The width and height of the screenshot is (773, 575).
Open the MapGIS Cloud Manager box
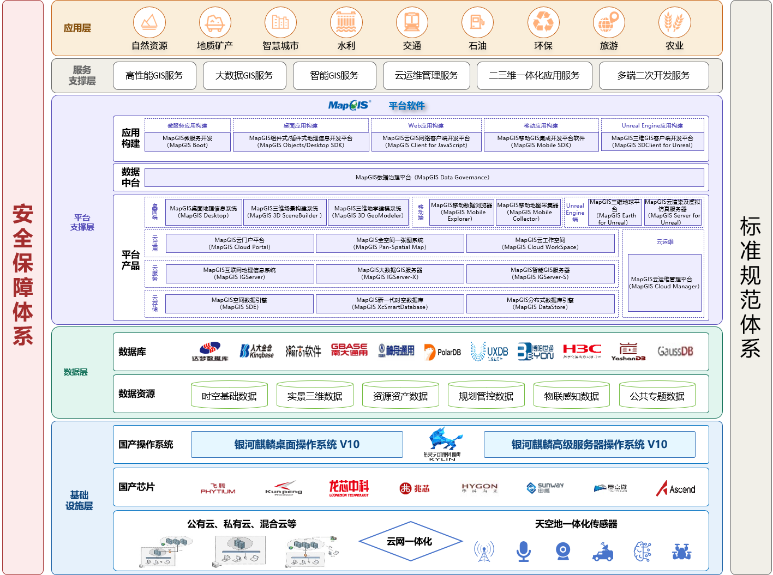(664, 283)
